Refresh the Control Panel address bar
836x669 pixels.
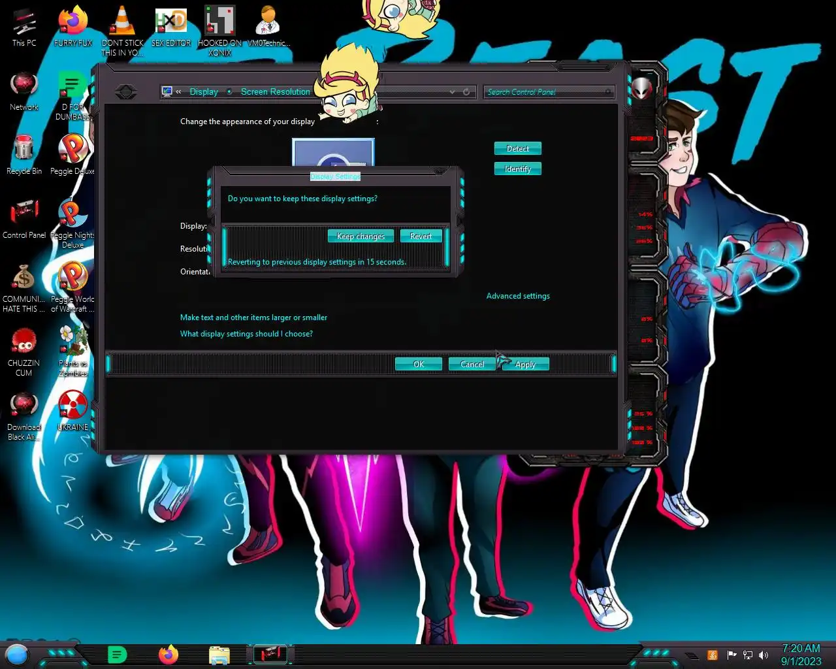coord(466,92)
